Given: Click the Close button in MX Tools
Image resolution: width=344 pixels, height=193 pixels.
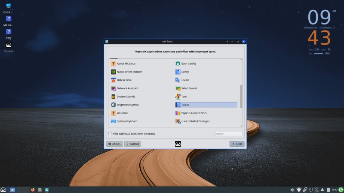Looking at the screenshot, I should 237,144.
